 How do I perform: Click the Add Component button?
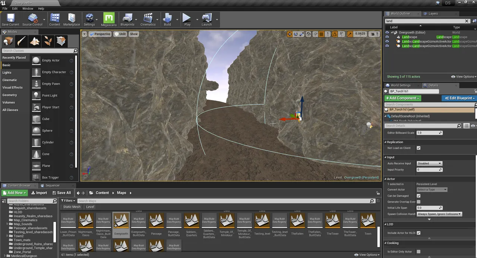pos(402,98)
